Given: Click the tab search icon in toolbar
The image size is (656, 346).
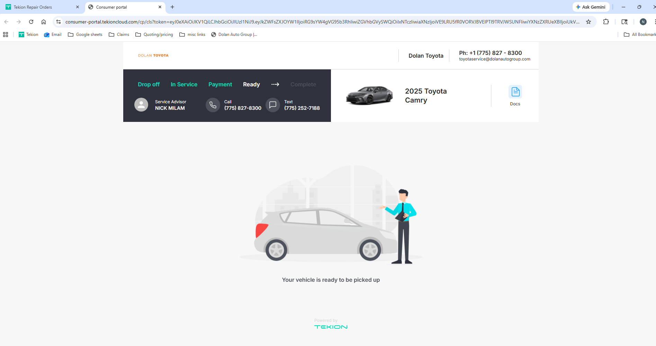Looking at the screenshot, I should [x=624, y=22].
